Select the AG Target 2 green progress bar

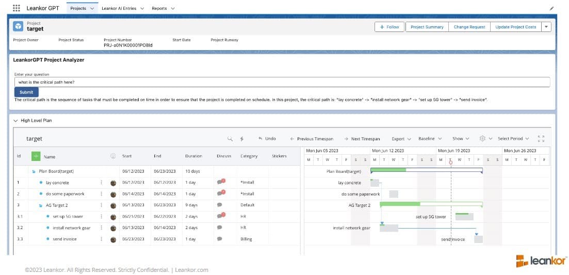click(400, 204)
